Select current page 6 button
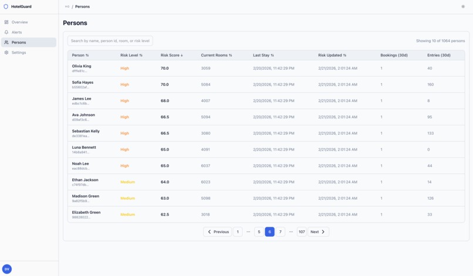Screen dimensions: 473x276 pos(270,231)
